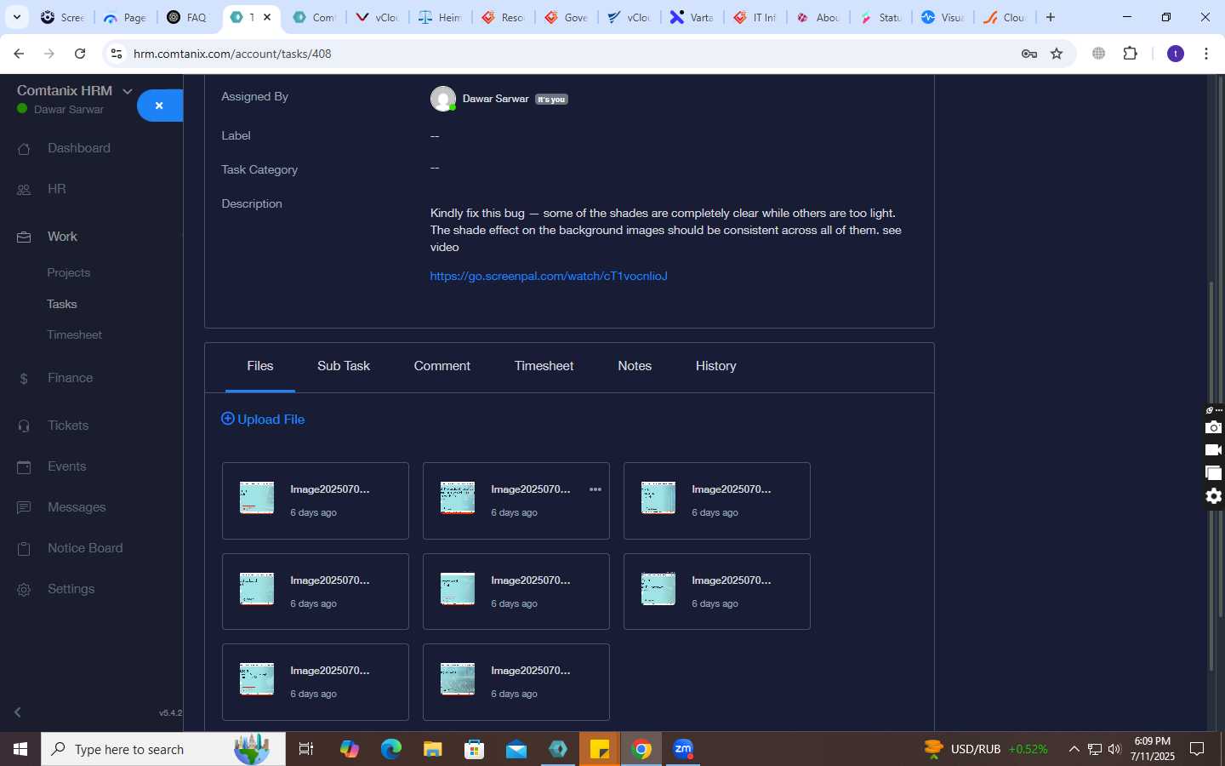Click the browser back arrow
This screenshot has width=1225, height=766.
coord(19,54)
